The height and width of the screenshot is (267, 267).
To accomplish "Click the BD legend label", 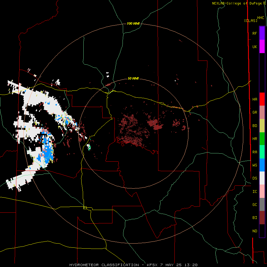I will pos(255,126).
